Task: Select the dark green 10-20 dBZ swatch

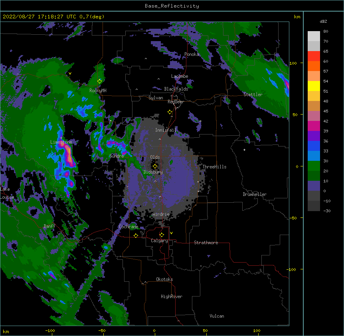Action: click(314, 176)
